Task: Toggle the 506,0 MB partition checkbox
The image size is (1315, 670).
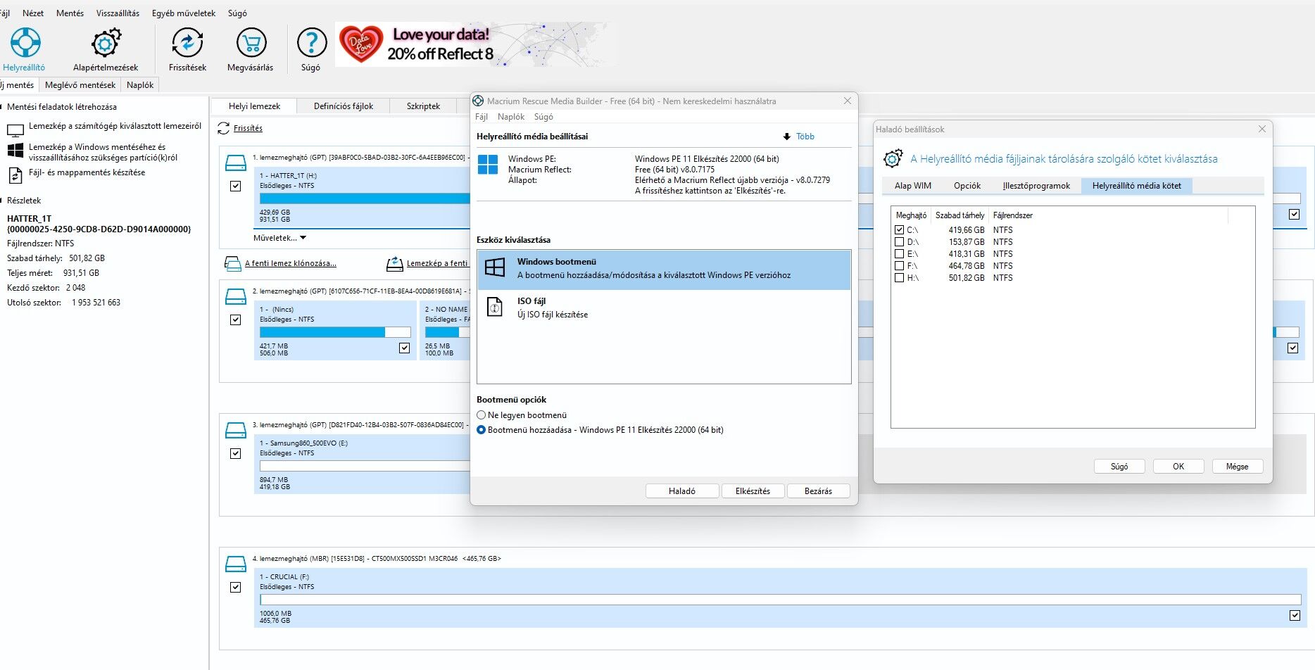Action: [x=404, y=348]
